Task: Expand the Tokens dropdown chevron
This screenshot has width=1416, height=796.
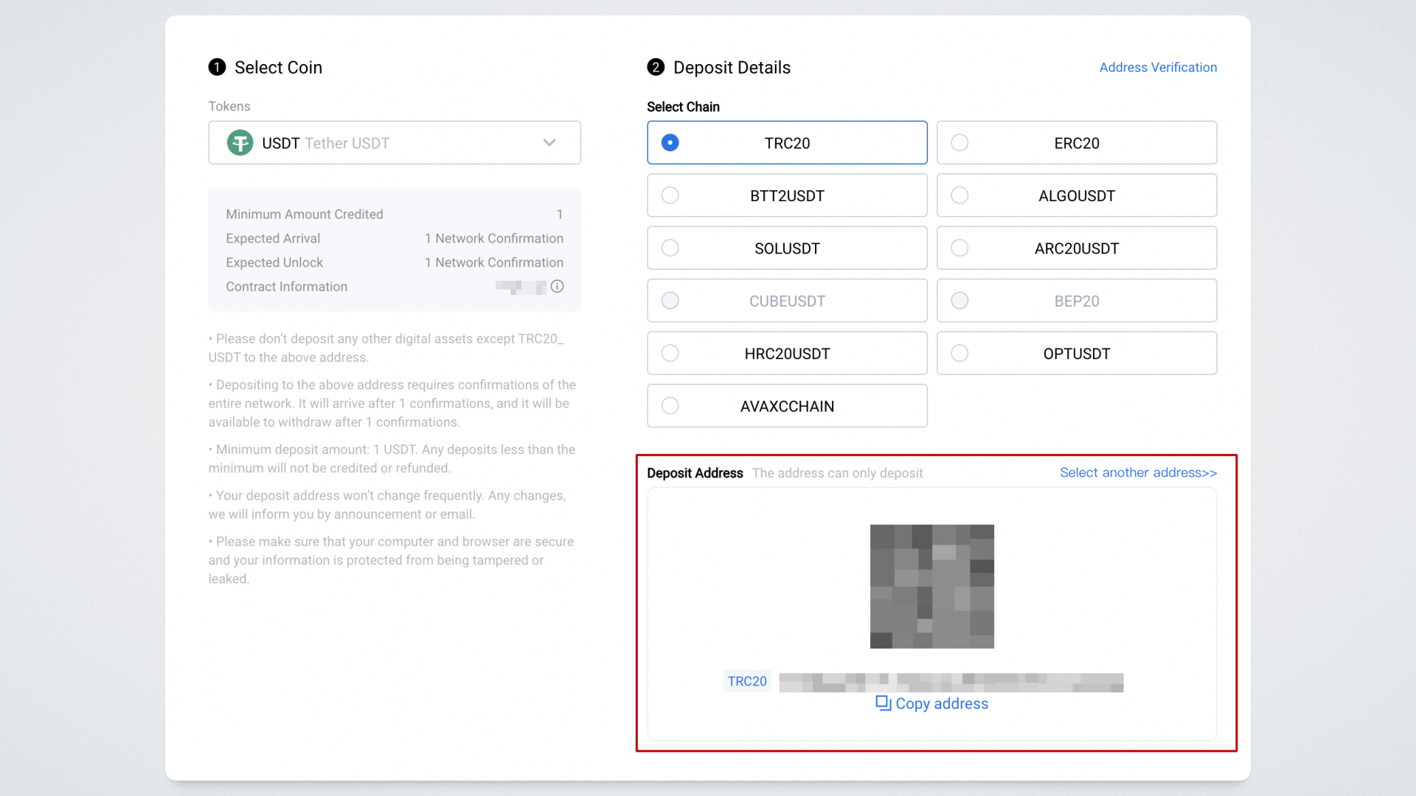Action: [549, 143]
